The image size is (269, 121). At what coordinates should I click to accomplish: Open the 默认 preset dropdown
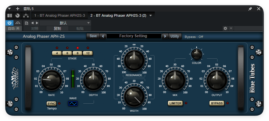coord(65,23)
